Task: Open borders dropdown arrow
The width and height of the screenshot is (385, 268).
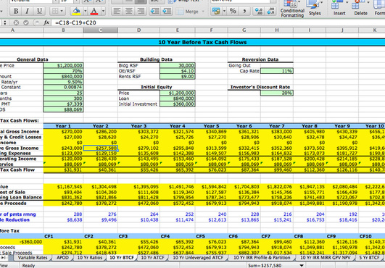Action: (62, 11)
